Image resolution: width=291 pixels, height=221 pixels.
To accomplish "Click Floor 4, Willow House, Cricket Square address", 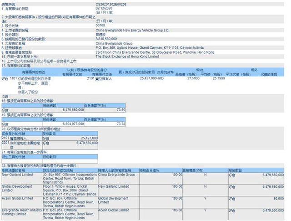I will 70,190.
